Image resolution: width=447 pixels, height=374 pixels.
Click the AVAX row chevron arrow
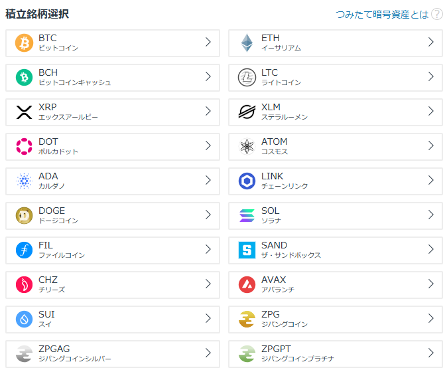(x=431, y=284)
